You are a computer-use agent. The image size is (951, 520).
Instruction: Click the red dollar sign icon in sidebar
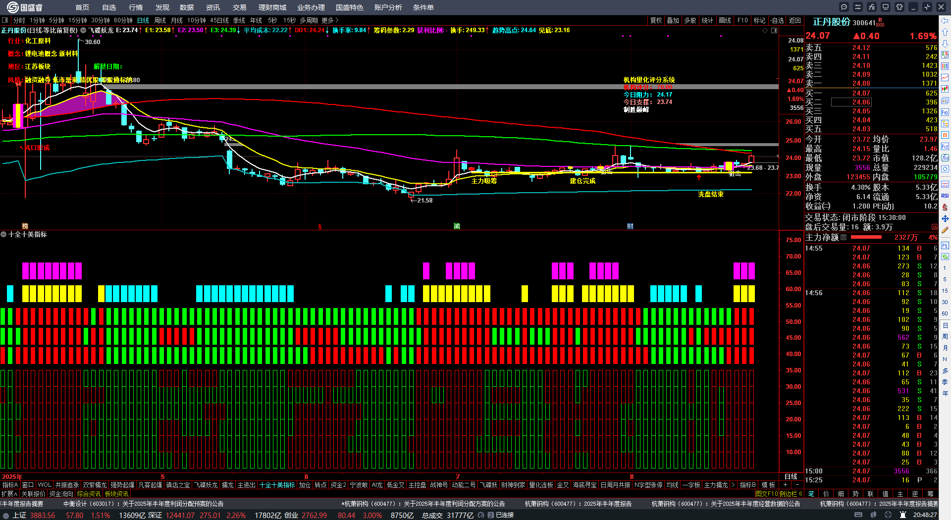click(945, 207)
